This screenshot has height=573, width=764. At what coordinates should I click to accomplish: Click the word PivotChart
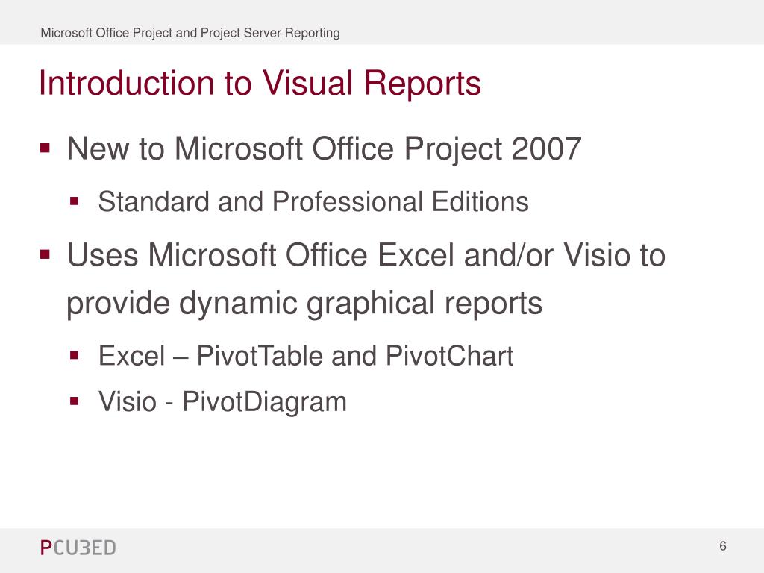point(449,356)
